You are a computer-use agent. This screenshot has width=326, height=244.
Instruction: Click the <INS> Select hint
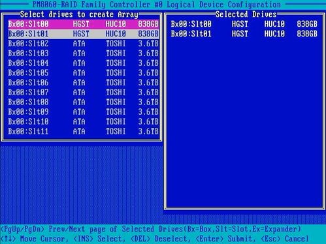pyautogui.click(x=99, y=239)
